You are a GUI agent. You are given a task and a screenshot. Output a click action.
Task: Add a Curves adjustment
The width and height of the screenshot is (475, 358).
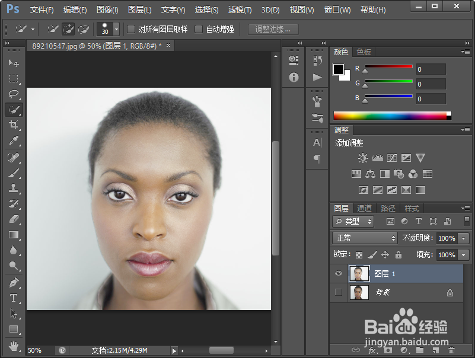point(392,158)
